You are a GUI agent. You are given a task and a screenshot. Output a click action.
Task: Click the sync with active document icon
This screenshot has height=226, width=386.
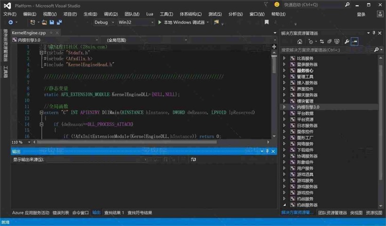(x=322, y=41)
